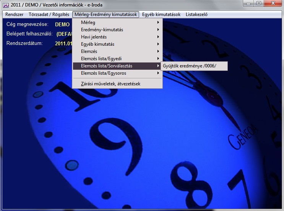The height and width of the screenshot is (211, 284).
Task: Open the Egyéb kimutatások menu
Action: [161, 14]
